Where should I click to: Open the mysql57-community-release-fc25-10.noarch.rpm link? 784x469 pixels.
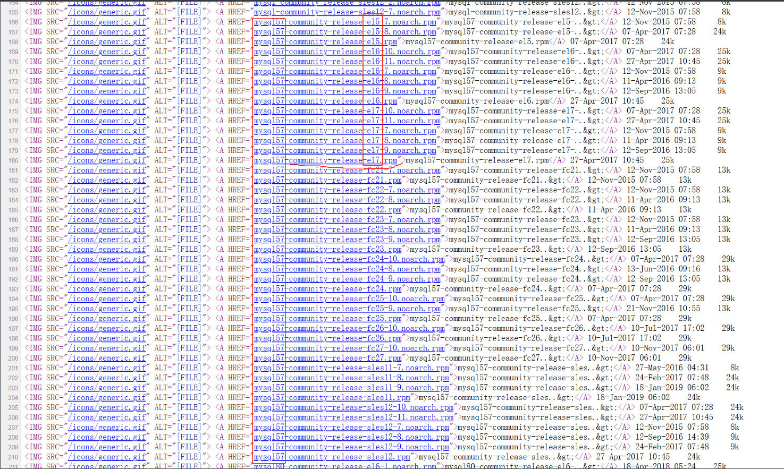[x=349, y=299]
